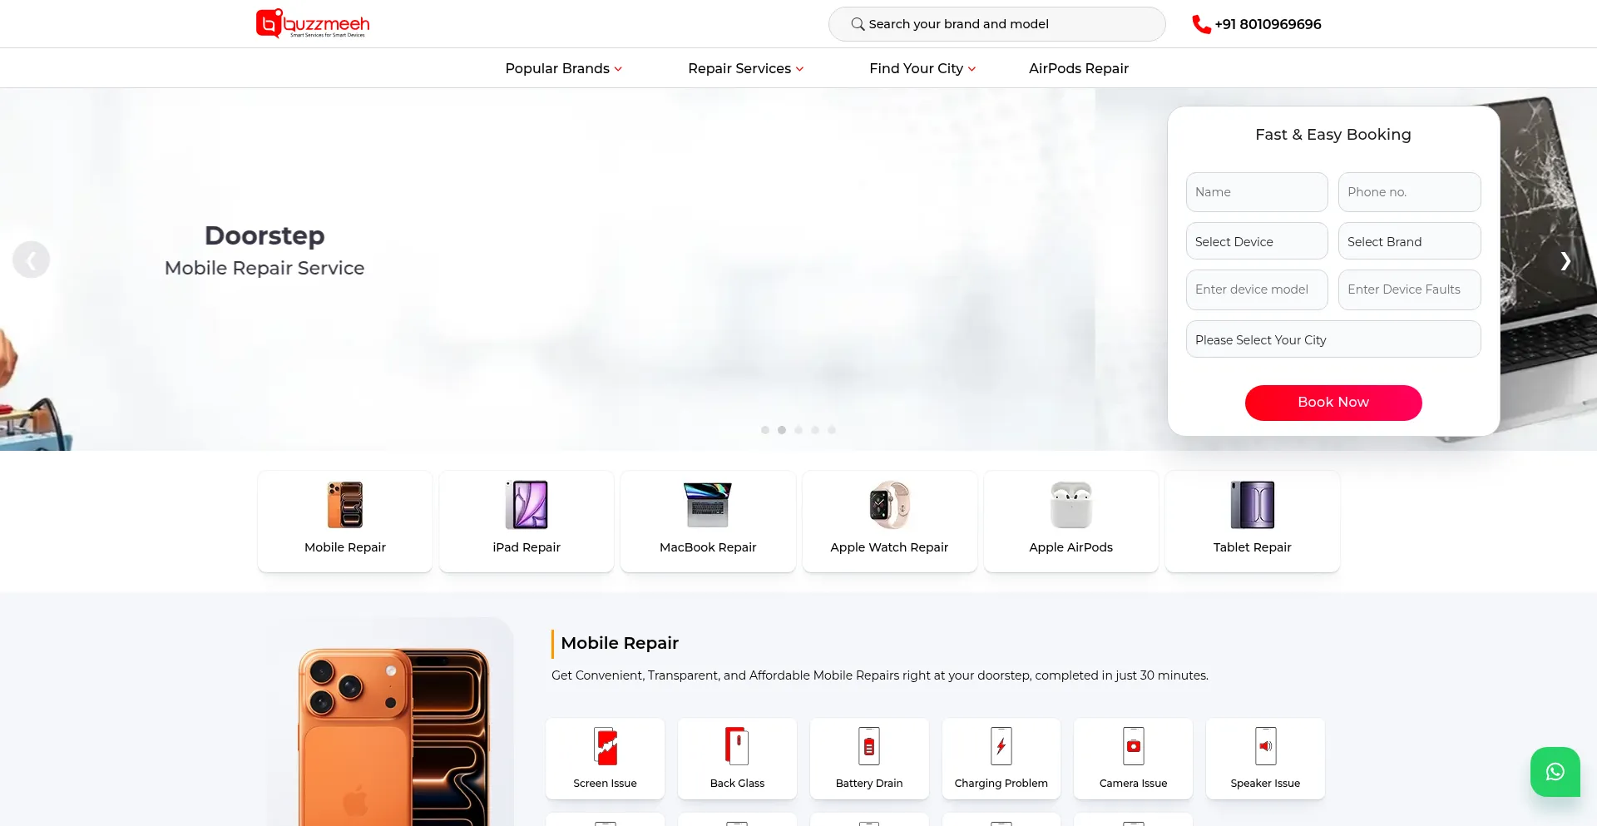
Task: Click the Book Now button
Action: [x=1333, y=403]
